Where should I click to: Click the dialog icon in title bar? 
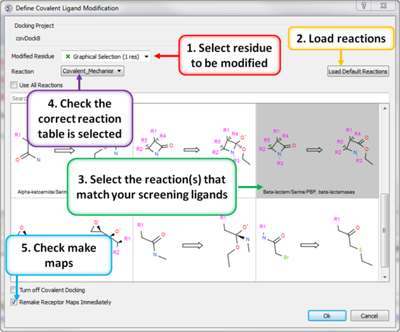coord(8,6)
